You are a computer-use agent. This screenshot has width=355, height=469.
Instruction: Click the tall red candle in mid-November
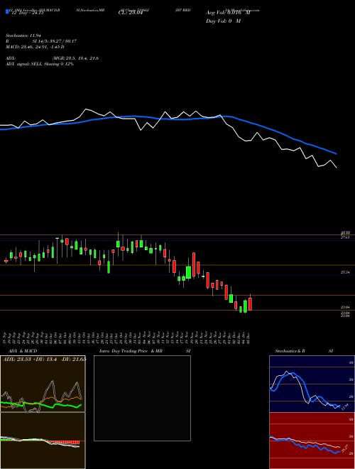194,265
